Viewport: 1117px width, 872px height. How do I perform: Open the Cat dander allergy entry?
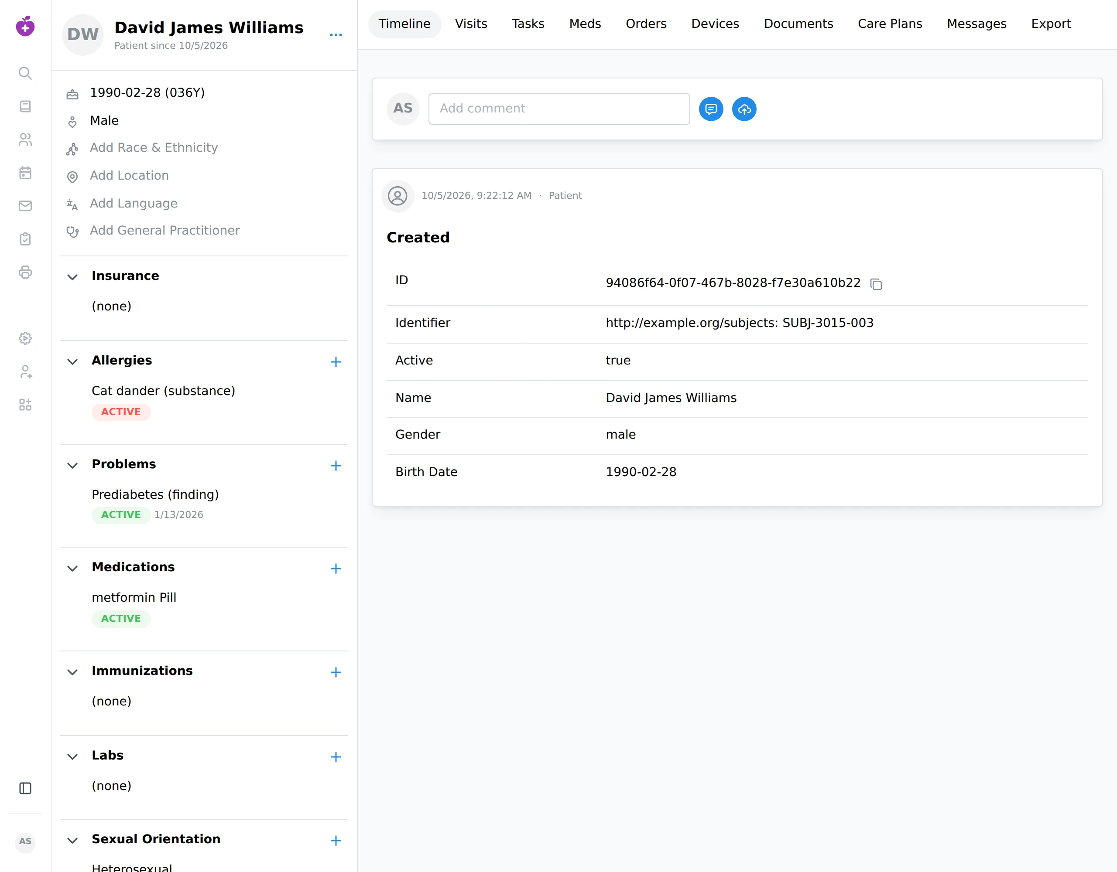tap(163, 391)
